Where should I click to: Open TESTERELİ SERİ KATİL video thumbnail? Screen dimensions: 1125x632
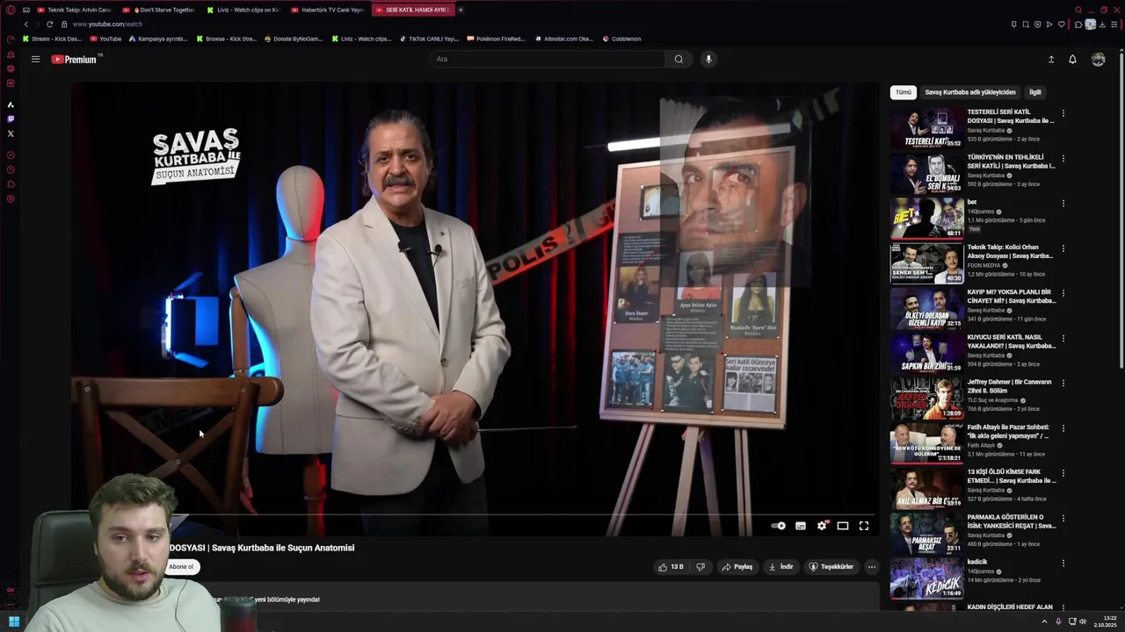927,128
